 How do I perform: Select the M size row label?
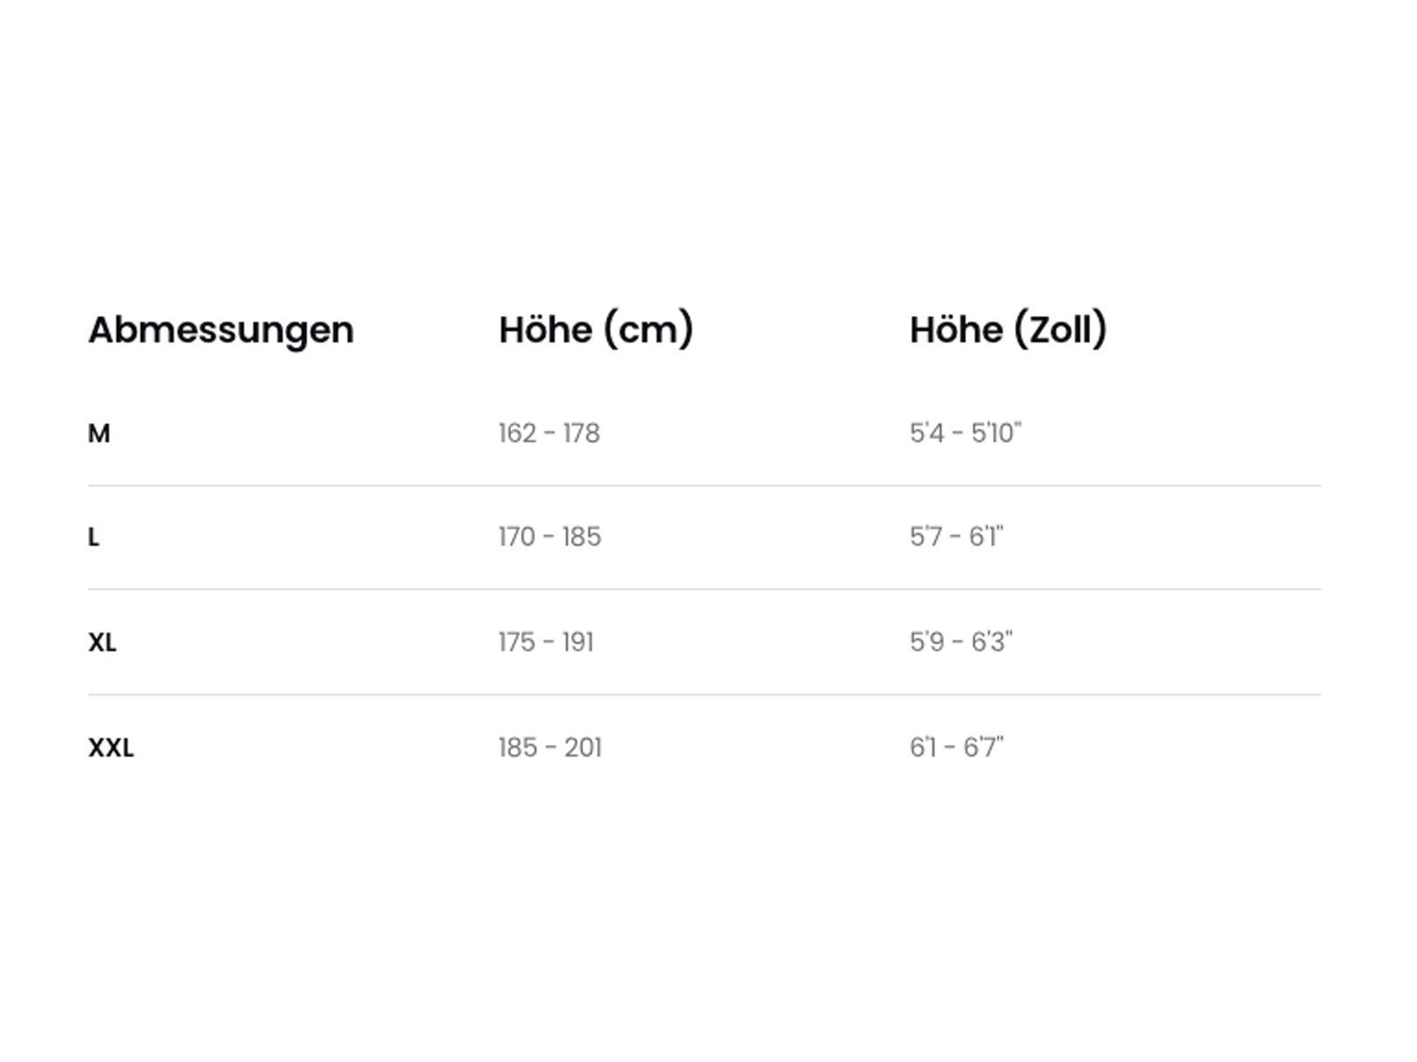(x=99, y=434)
